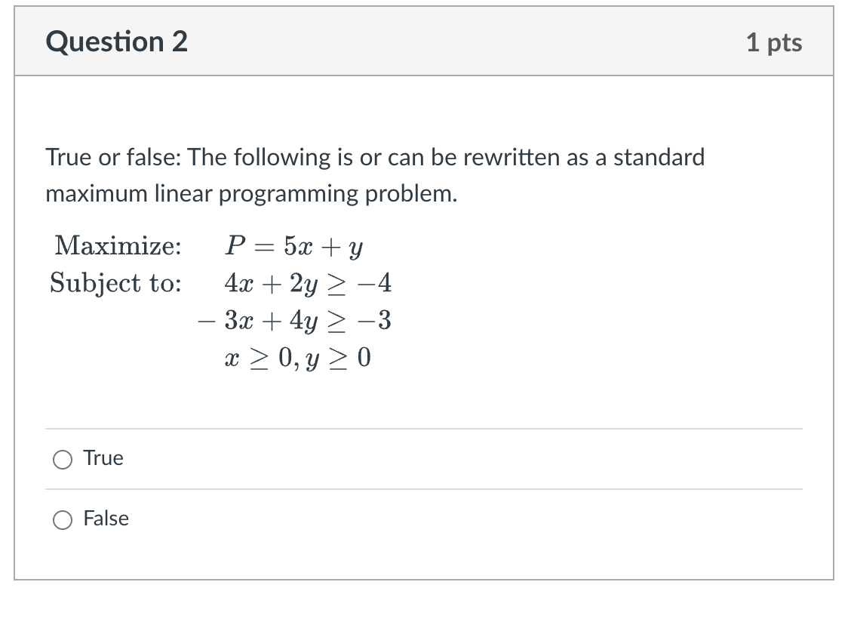Click the 1 pts label
Screen dimensions: 851x622
[x=776, y=43]
